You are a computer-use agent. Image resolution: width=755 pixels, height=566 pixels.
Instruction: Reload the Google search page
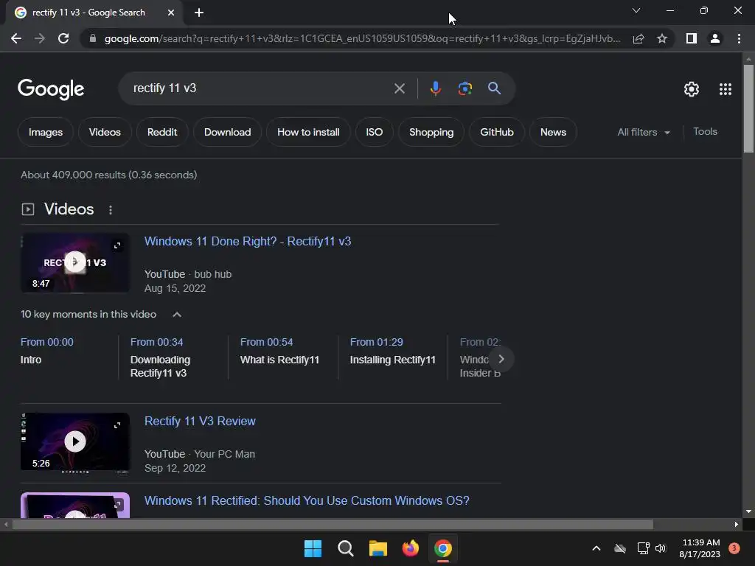[x=63, y=38]
